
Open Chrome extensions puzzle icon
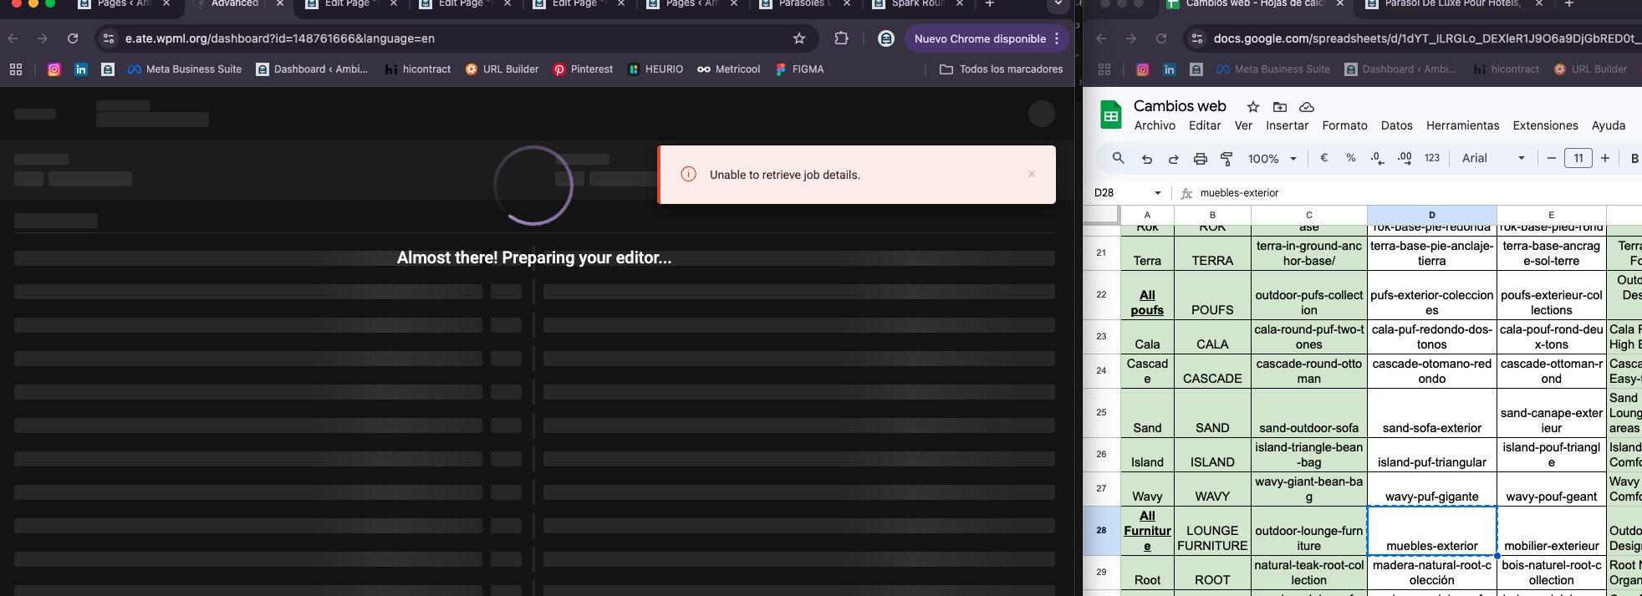pos(841,38)
